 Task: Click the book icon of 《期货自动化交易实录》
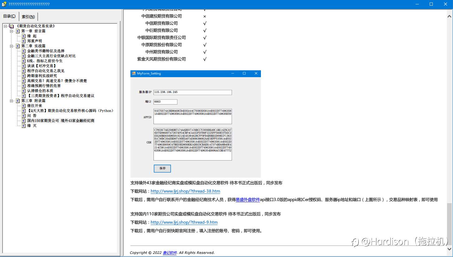12,26
